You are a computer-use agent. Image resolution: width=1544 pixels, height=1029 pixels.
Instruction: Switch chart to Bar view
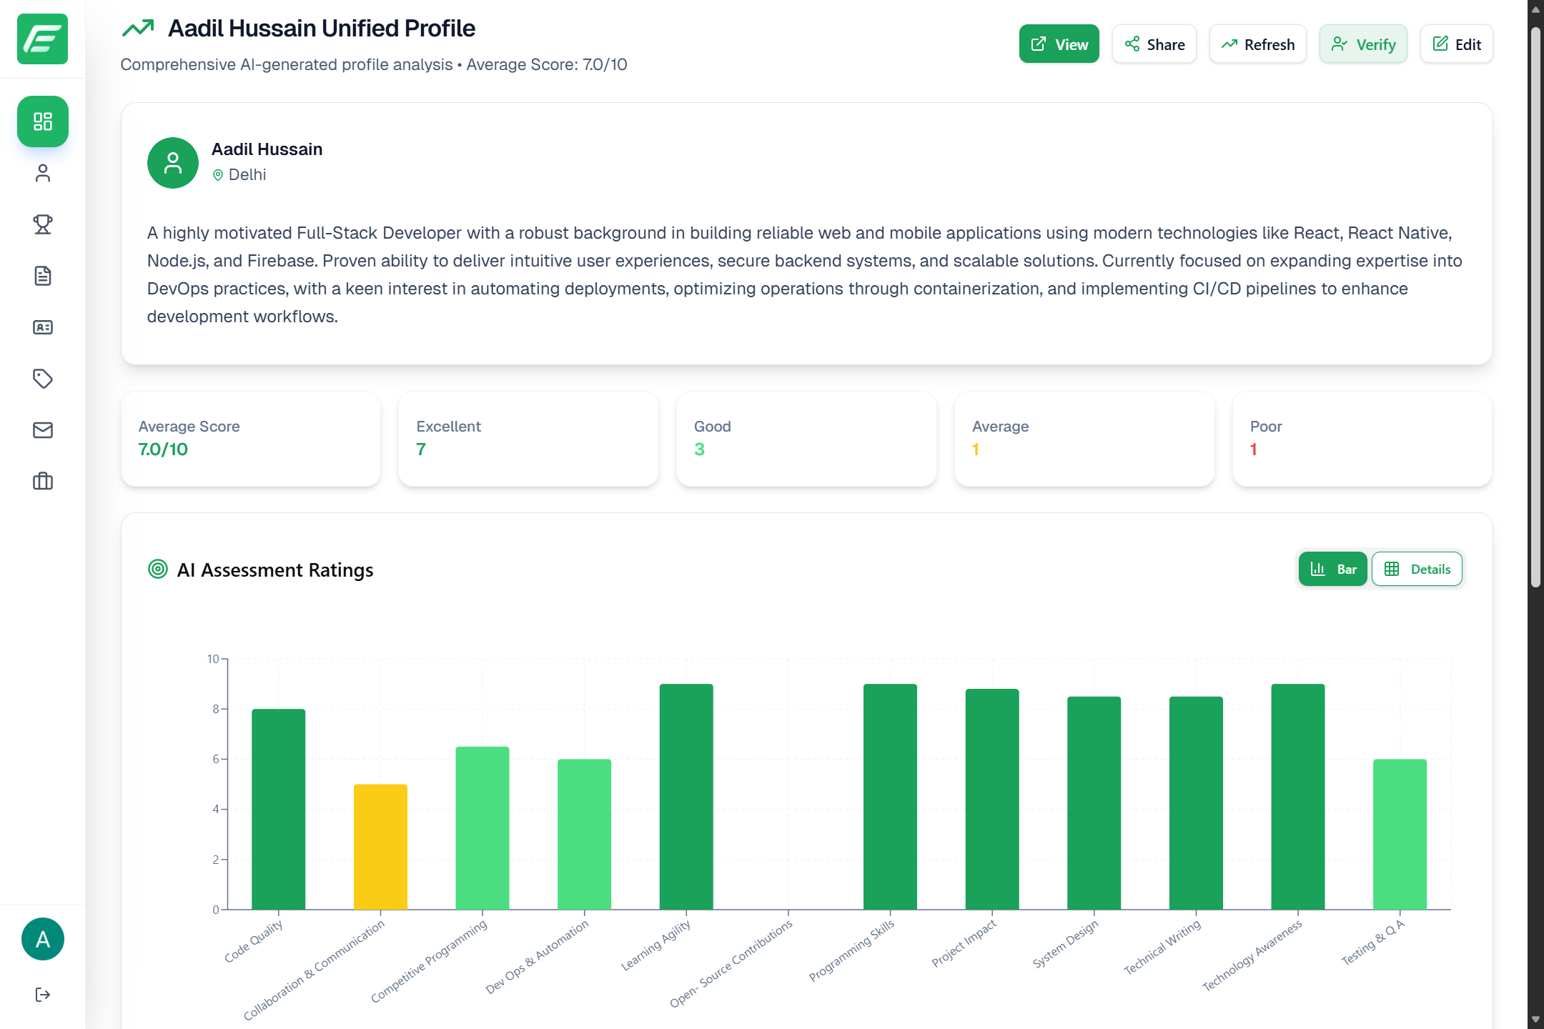click(x=1332, y=569)
